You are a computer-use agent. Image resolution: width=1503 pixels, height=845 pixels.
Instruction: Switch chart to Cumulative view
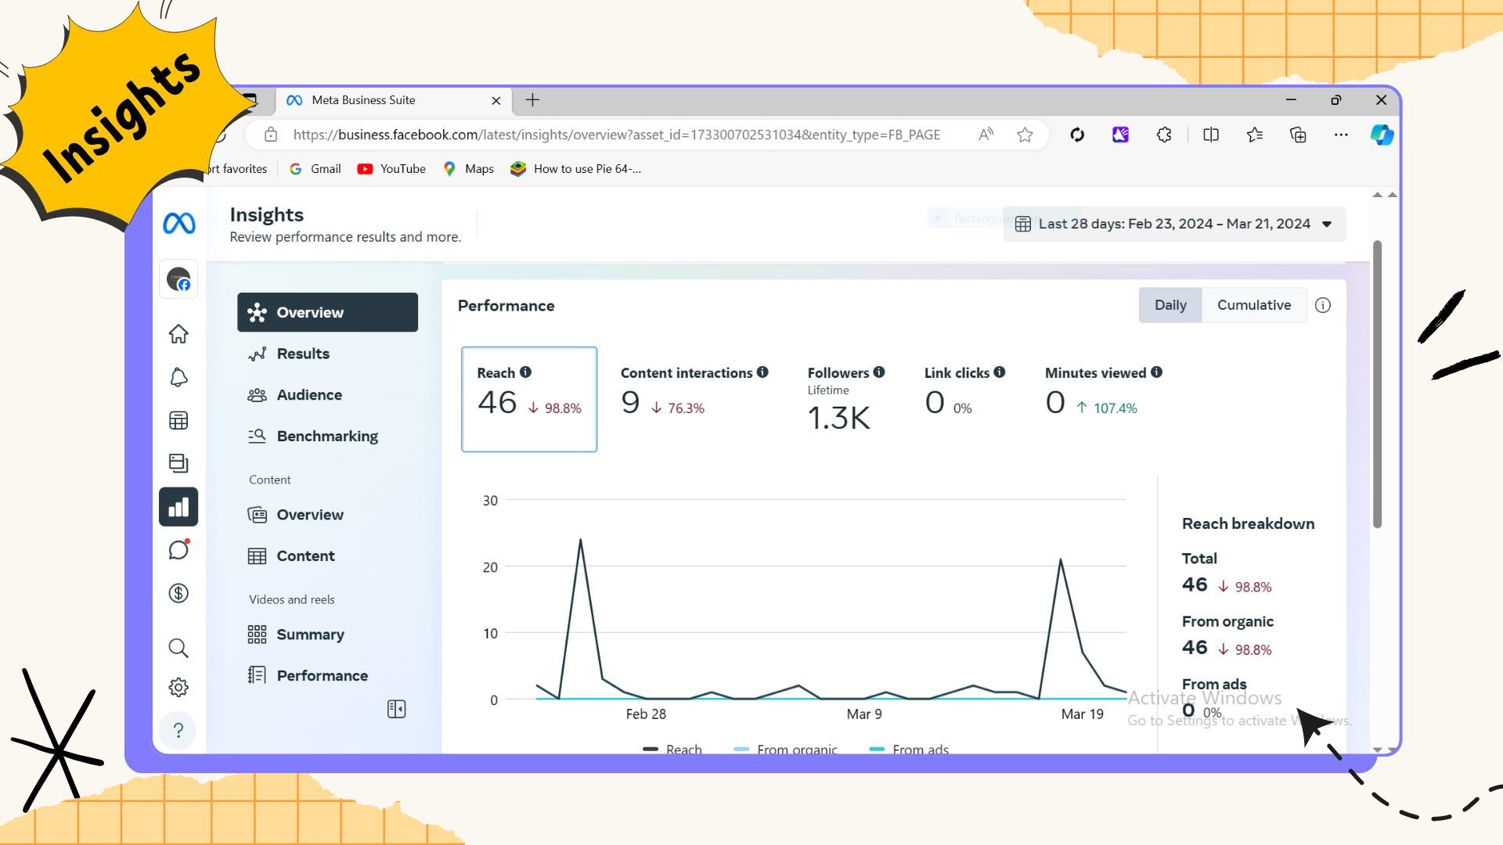point(1253,305)
